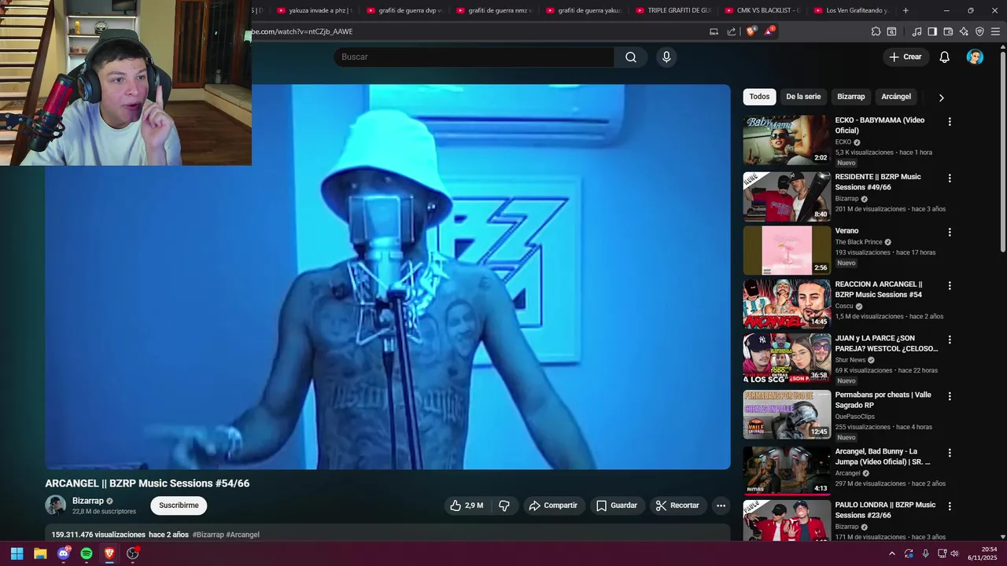Open Brave Shields lion icon
This screenshot has width=1007, height=566.
point(751,31)
